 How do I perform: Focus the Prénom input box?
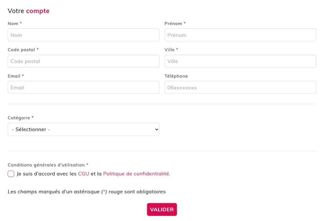coord(240,35)
